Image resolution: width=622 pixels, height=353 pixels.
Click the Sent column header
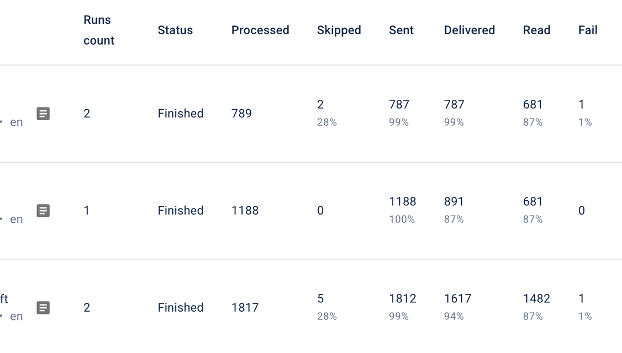tap(401, 30)
